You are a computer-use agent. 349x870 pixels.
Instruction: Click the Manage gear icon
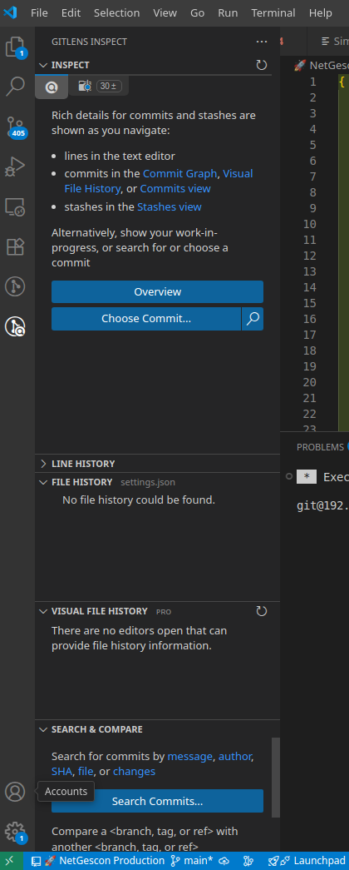tap(16, 831)
